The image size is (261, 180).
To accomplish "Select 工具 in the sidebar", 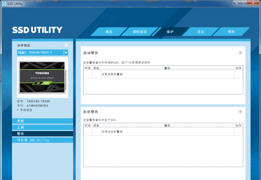I will tap(43, 127).
